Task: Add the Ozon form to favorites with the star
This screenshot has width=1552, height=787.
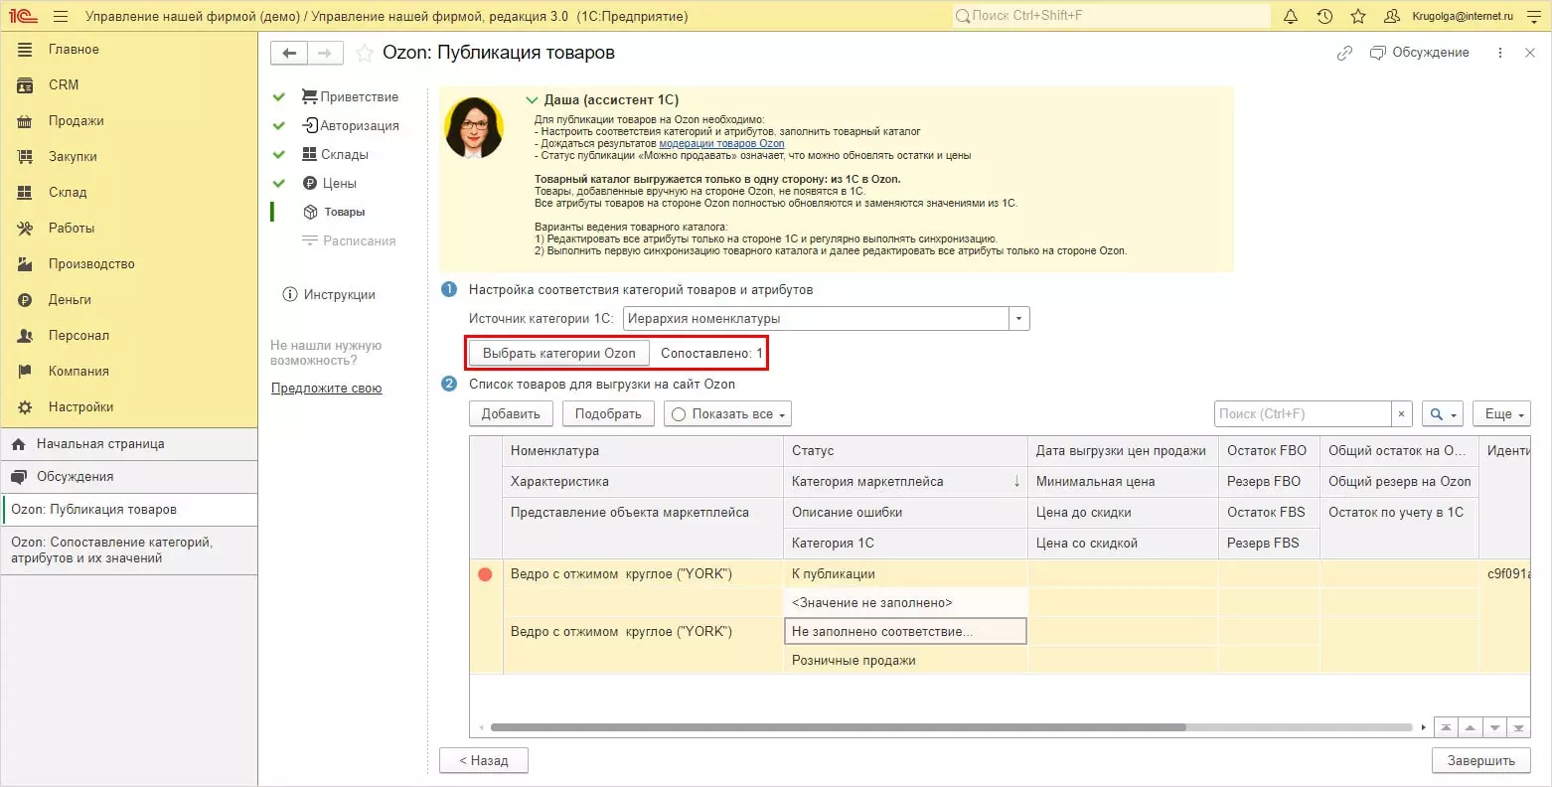Action: (365, 53)
